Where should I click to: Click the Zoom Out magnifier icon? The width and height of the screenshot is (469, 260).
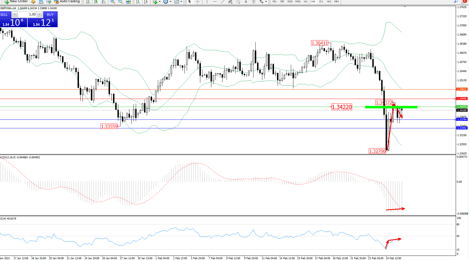coord(120,2)
